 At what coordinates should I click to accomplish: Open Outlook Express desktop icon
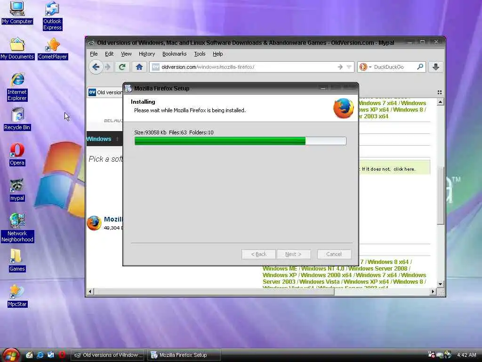pyautogui.click(x=52, y=16)
